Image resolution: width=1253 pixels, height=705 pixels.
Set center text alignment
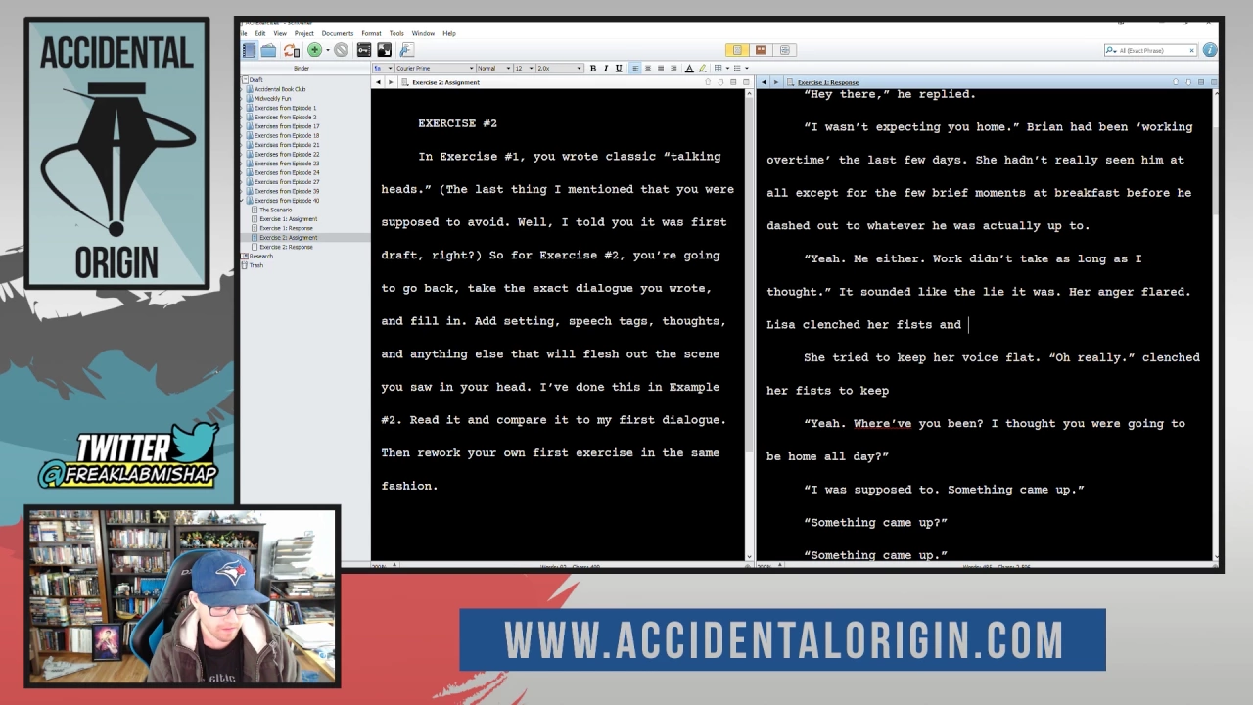pyautogui.click(x=647, y=68)
